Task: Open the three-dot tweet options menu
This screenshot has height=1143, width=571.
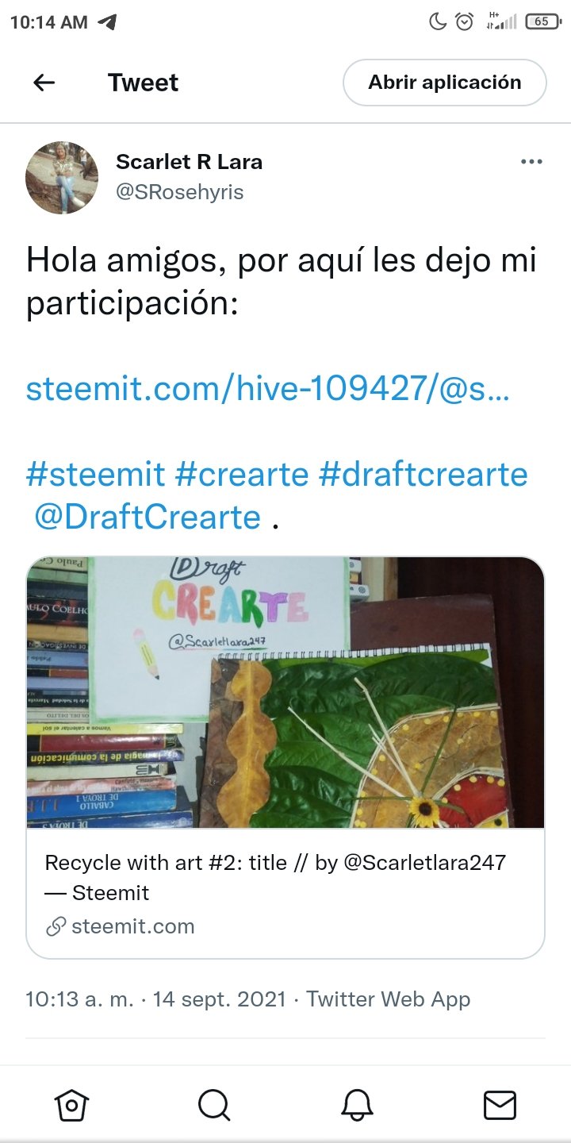Action: click(531, 162)
